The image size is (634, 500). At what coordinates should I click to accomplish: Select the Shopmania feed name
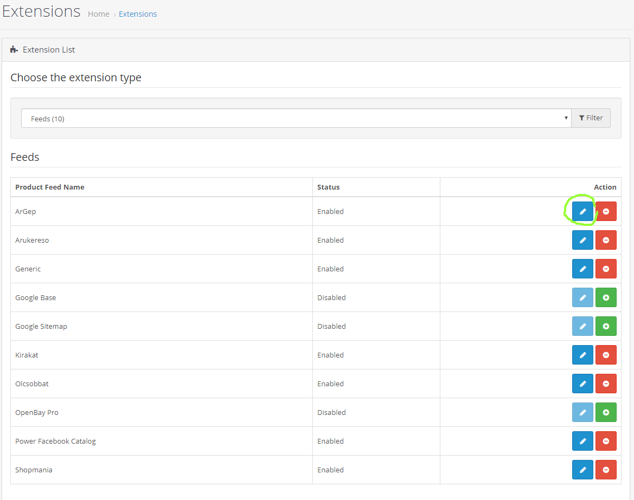coord(34,470)
